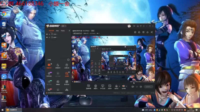Open the YY desktop shortcut
Viewport: 200px width, 112px height.
(4, 67)
